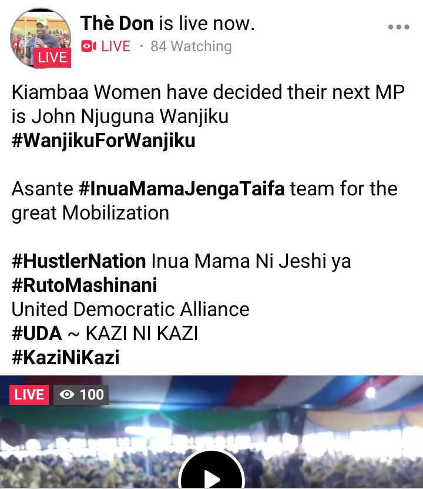This screenshot has height=489, width=423.
Task: Open the #HustlerNation hashtag
Action: [79, 261]
